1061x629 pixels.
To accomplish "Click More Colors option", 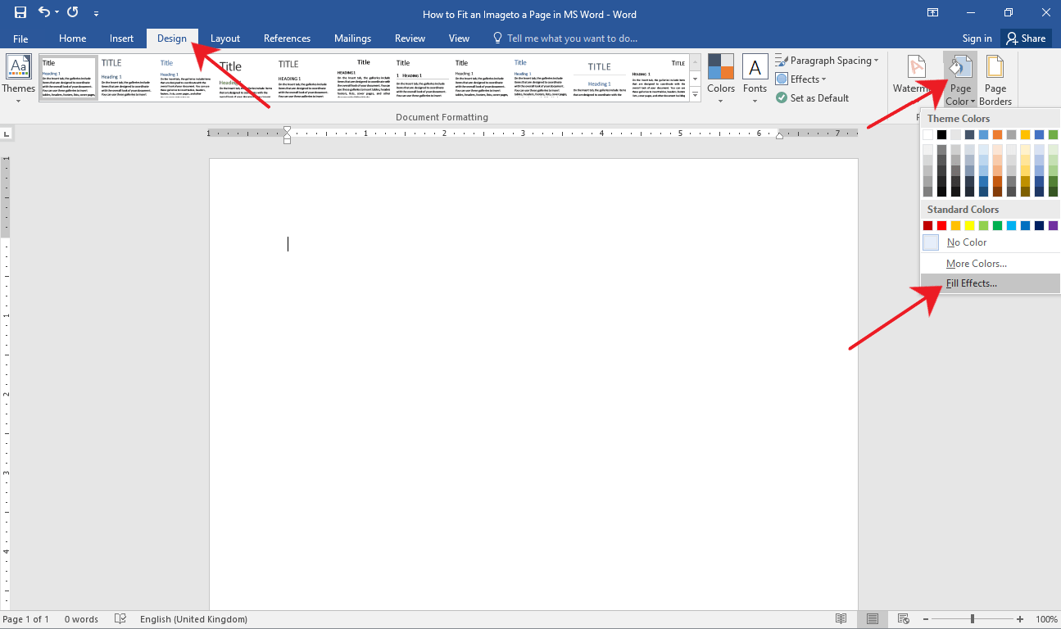I will click(x=975, y=263).
